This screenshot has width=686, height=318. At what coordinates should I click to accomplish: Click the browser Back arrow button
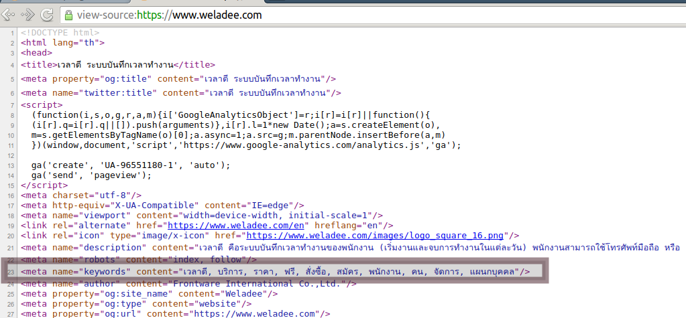pyautogui.click(x=7, y=13)
